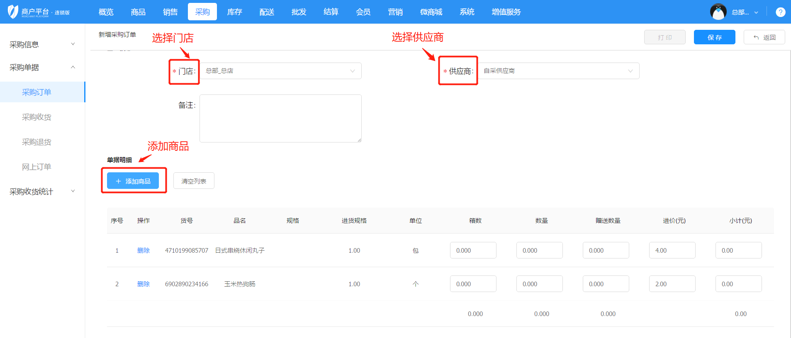Open the 销售 top menu tab
791x338 pixels.
(x=170, y=12)
